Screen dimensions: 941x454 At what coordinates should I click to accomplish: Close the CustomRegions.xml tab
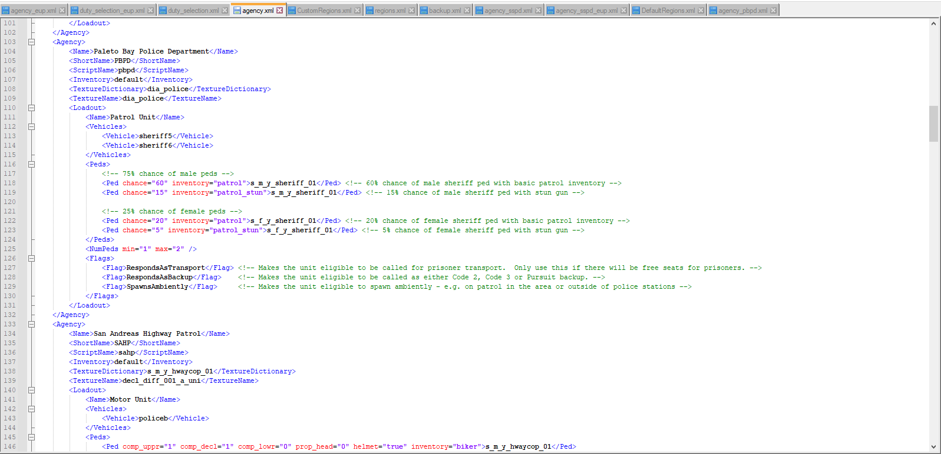(x=357, y=11)
